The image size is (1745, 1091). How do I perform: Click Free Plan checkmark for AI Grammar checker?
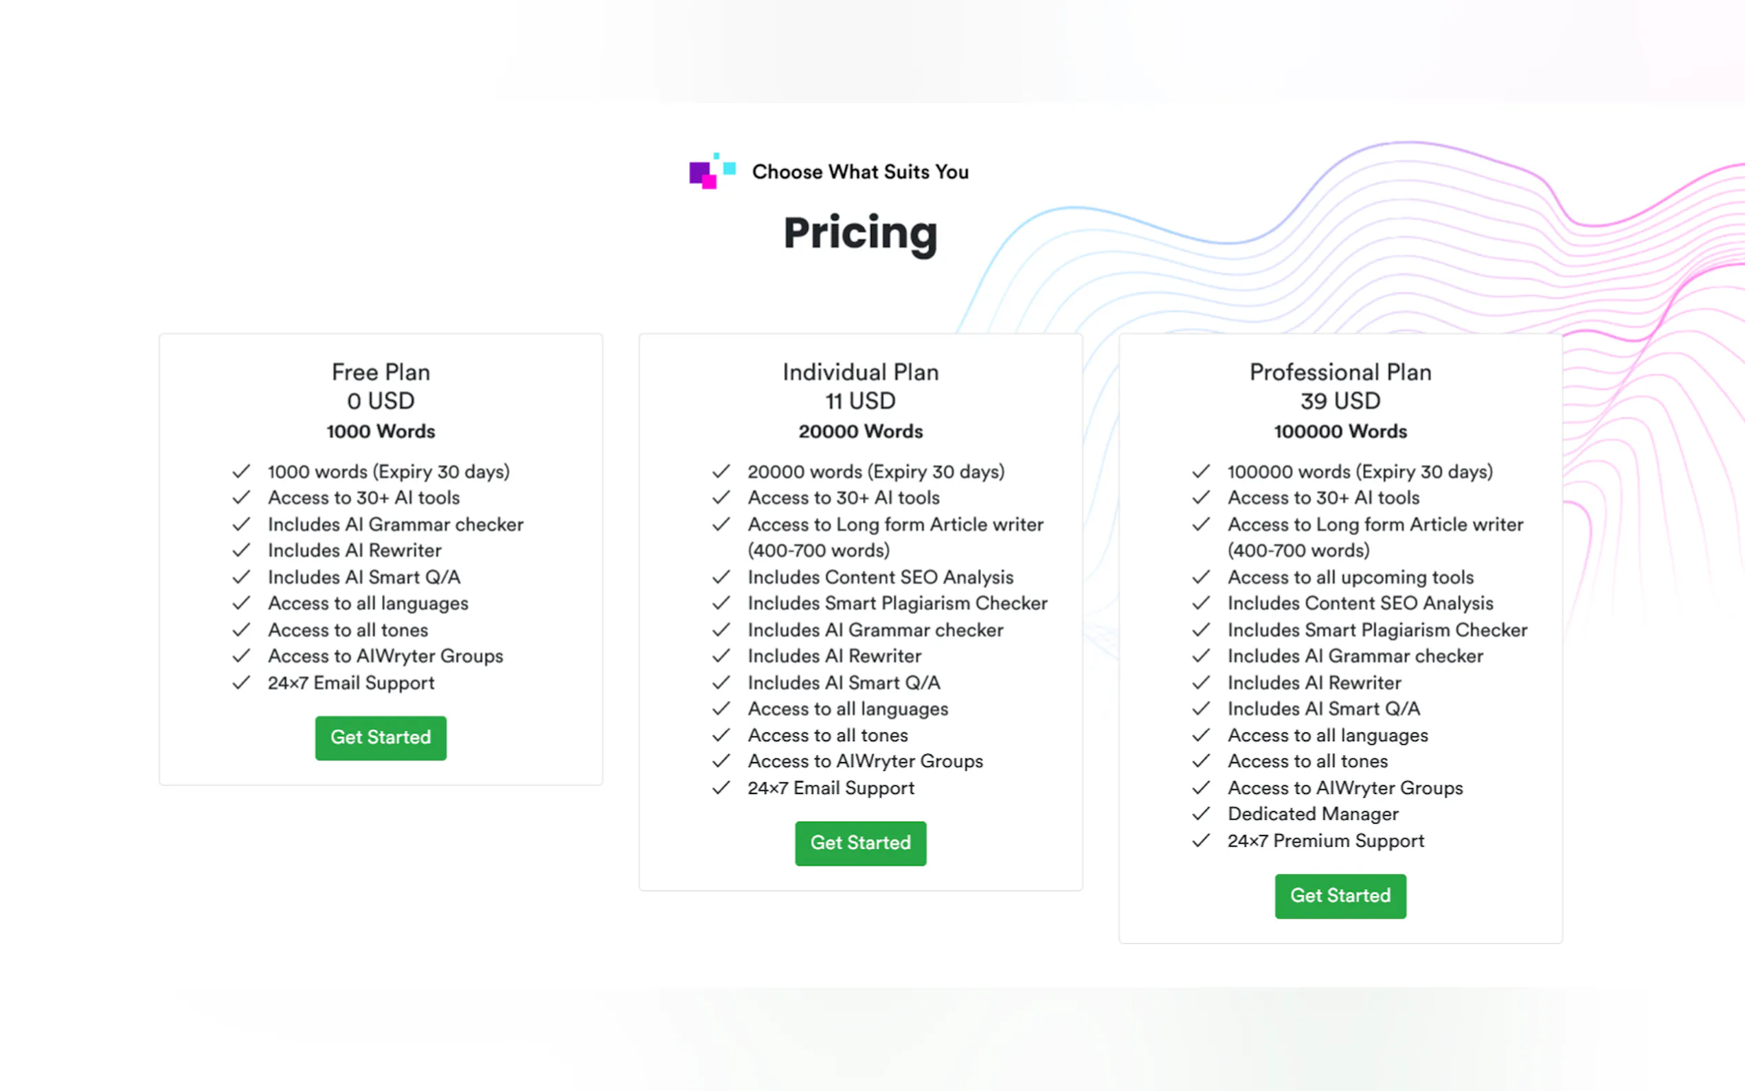click(241, 524)
